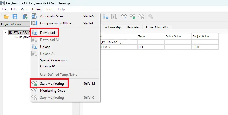Click the DQ08-R name cell in the table
This screenshot has height=115, width=228.
coord(119,47)
